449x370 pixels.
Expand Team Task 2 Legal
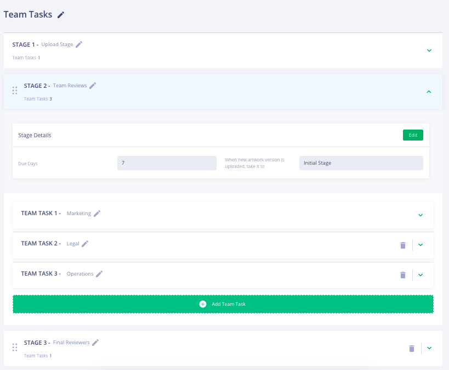coord(420,245)
